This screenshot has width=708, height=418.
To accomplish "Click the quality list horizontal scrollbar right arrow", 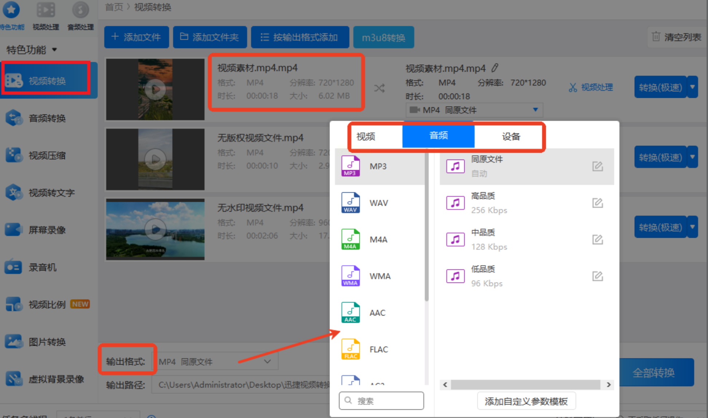I will coord(609,385).
